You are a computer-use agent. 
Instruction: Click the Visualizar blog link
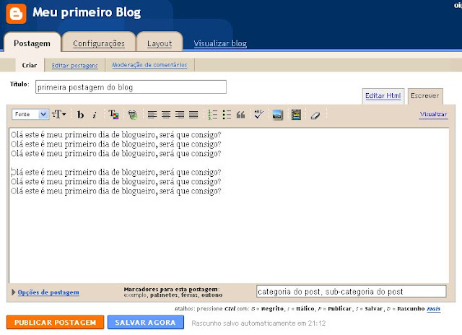tap(220, 43)
